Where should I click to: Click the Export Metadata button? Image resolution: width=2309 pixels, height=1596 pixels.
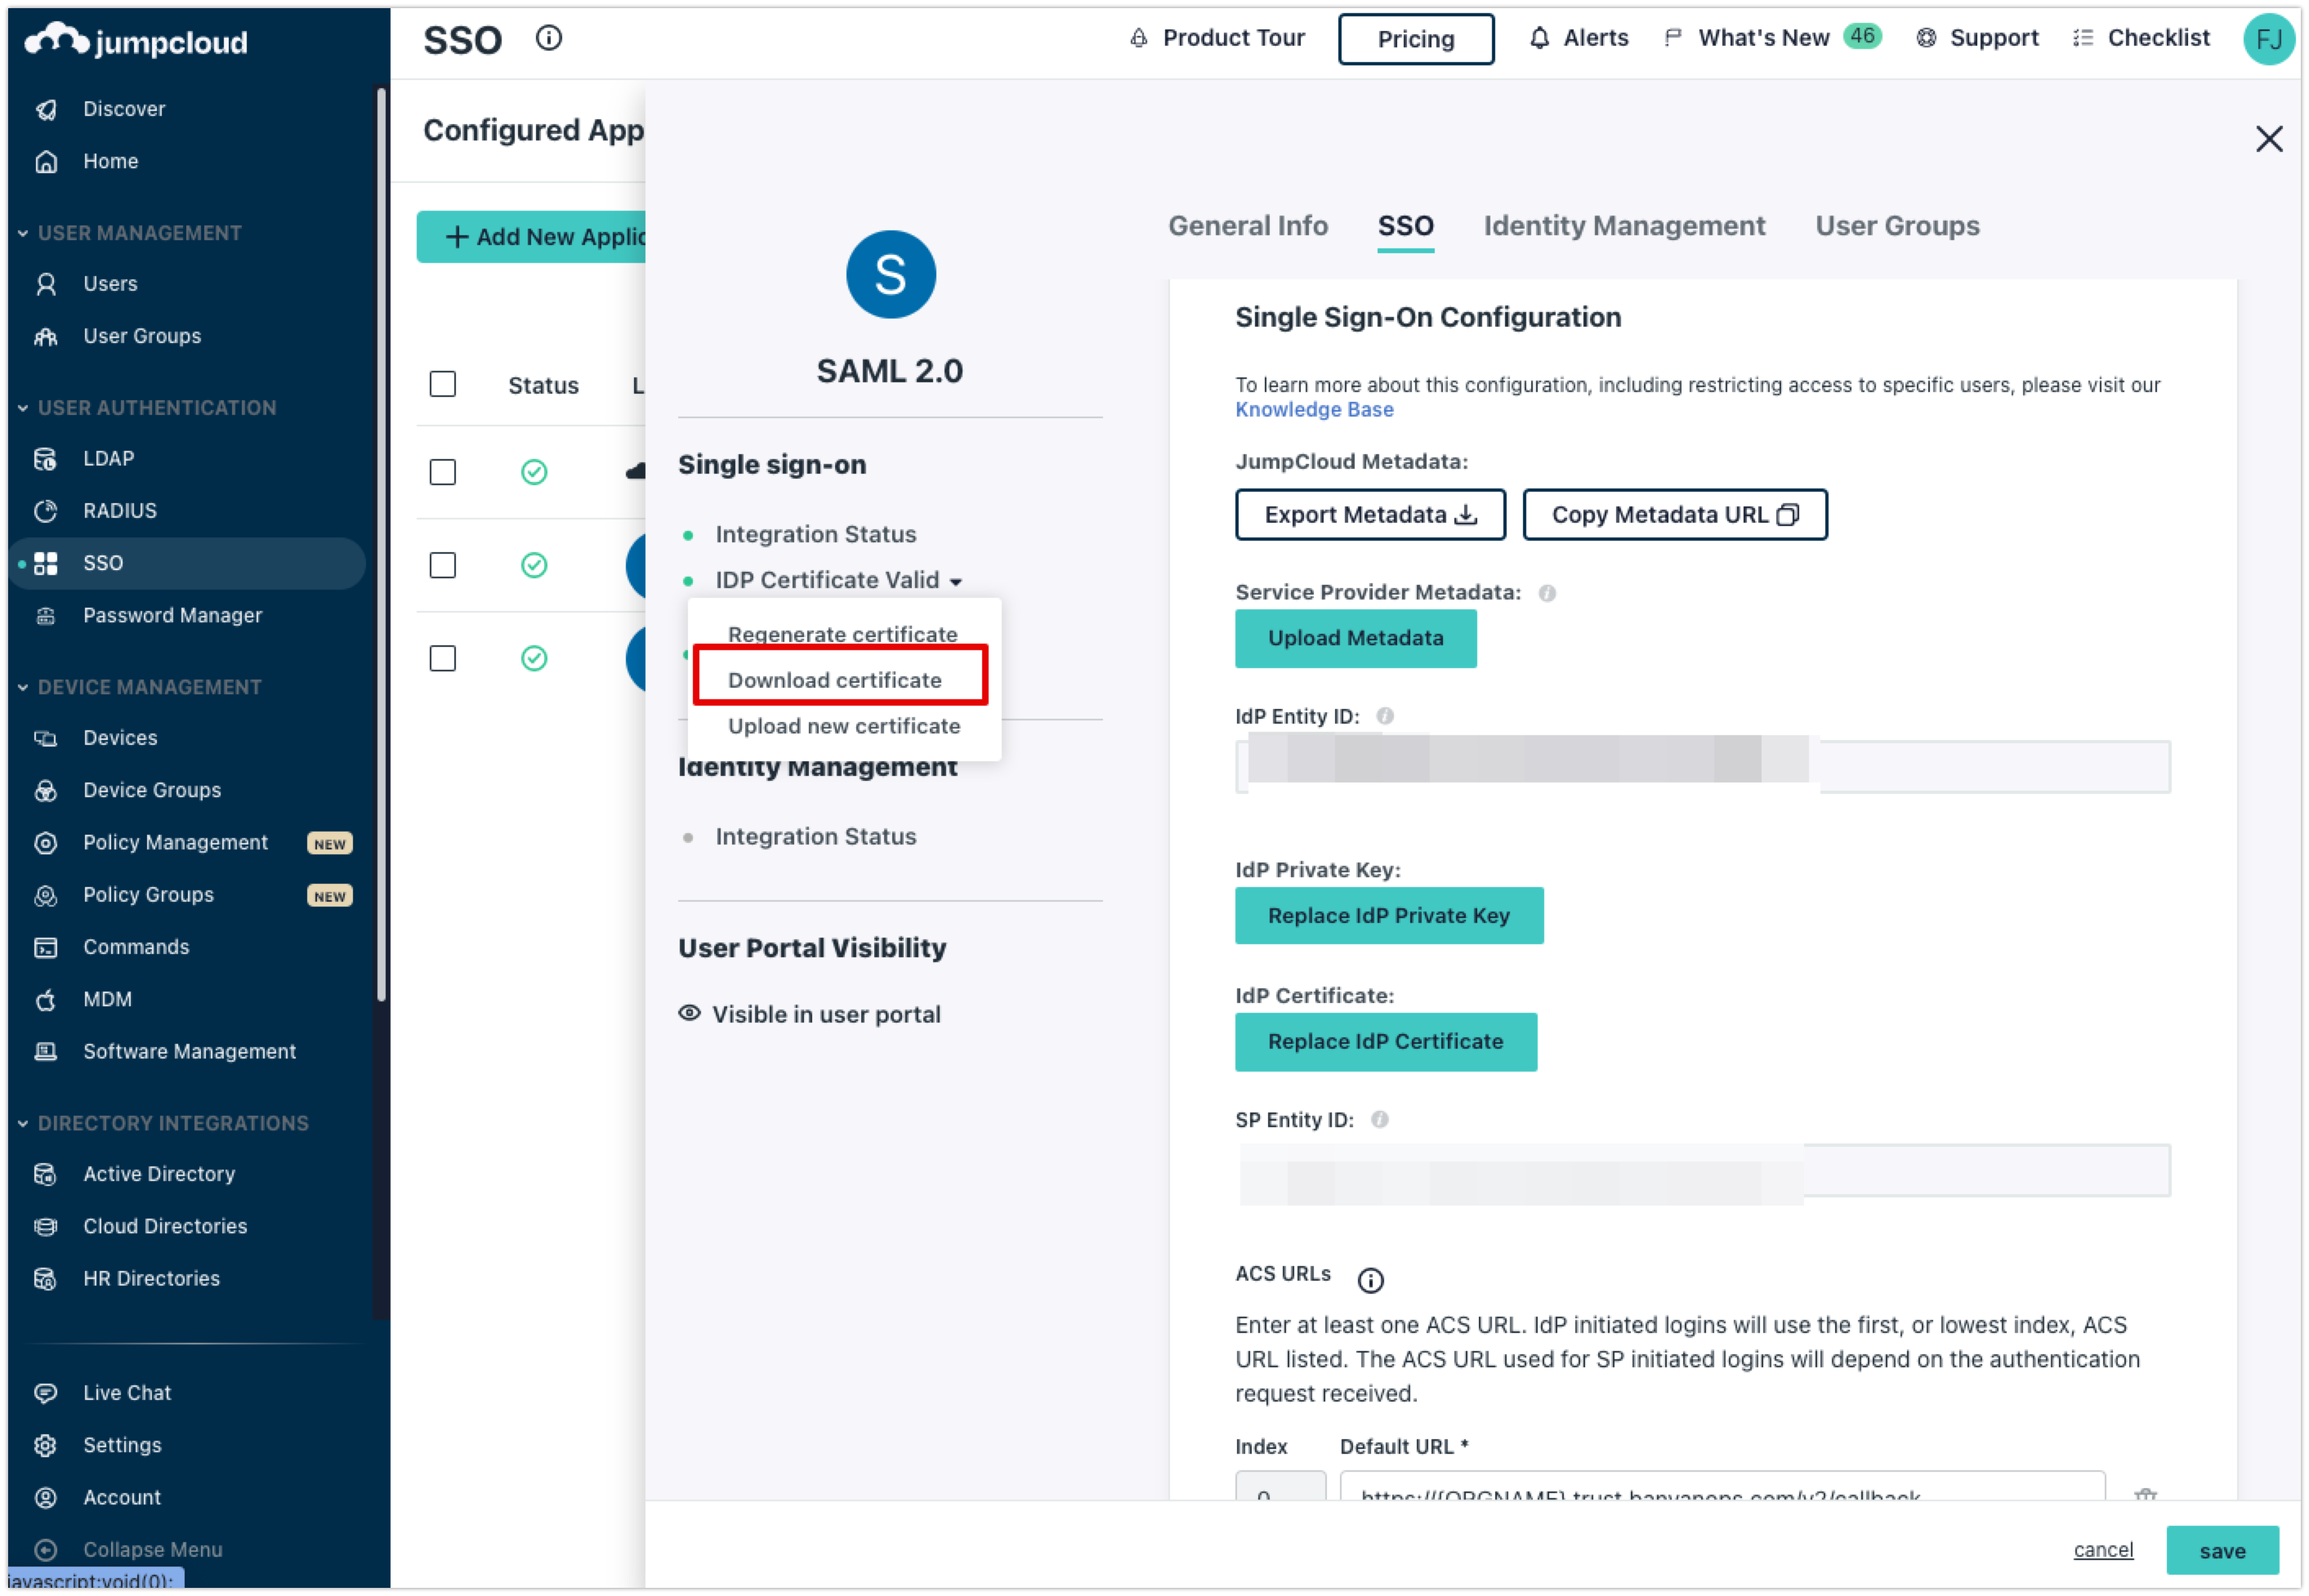pos(1369,515)
